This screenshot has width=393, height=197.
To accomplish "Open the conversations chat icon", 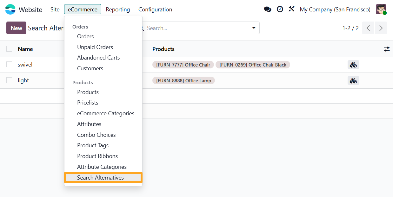I will [x=268, y=10].
